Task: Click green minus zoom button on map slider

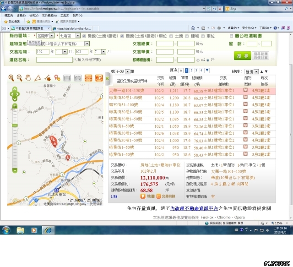Action: click(15, 170)
